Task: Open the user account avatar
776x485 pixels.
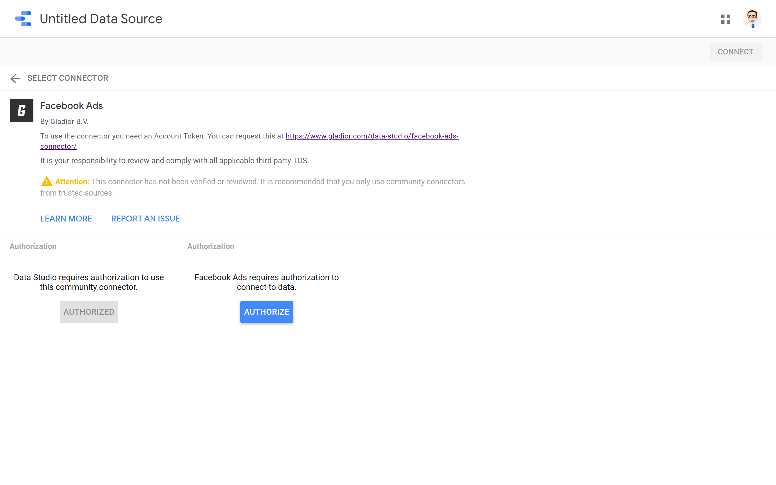Action: click(752, 19)
